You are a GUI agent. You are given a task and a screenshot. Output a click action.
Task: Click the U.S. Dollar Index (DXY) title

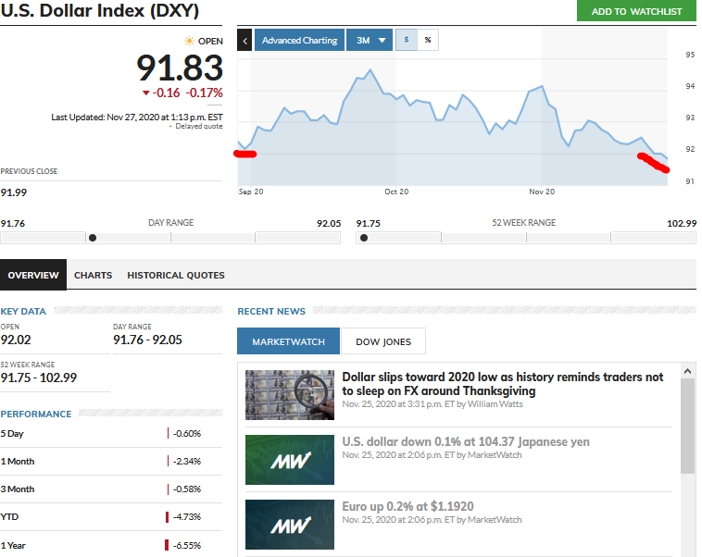pyautogui.click(x=100, y=10)
